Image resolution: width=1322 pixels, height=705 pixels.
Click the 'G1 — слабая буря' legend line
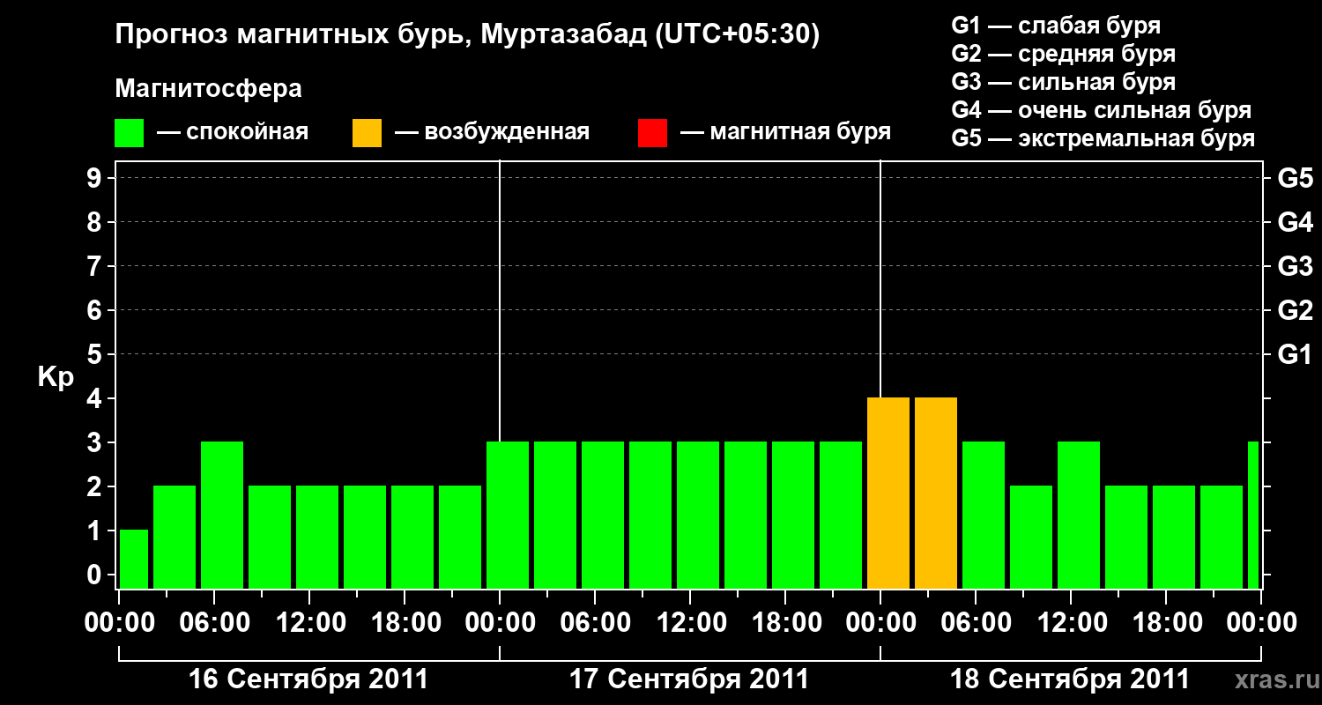tap(1056, 25)
